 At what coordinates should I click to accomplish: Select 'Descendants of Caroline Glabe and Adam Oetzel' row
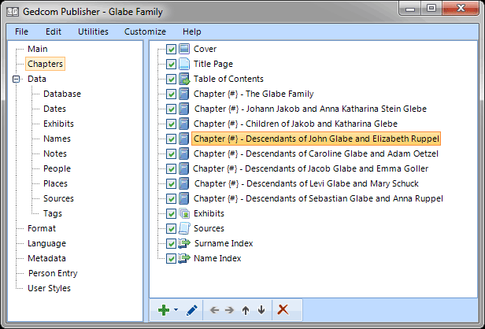point(316,153)
